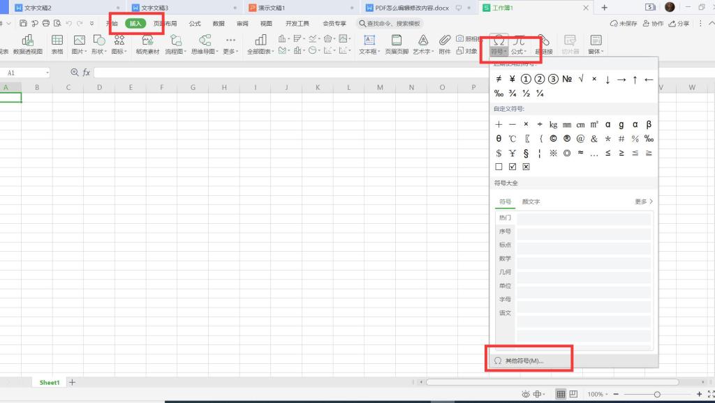The height and width of the screenshot is (403, 715).
Task: Switch to the 页面布局 ribbon tab
Action: (165, 23)
